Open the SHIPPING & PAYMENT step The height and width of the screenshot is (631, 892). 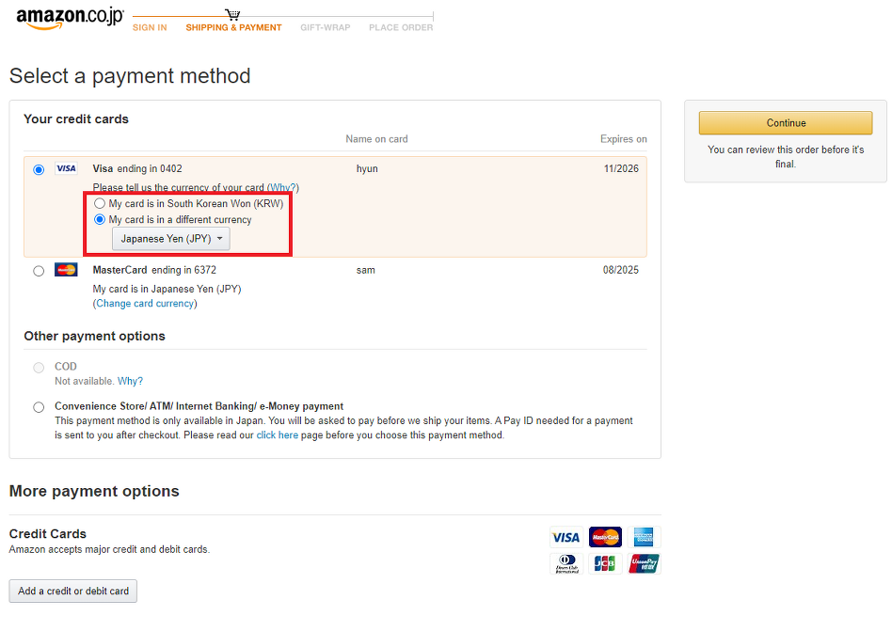click(x=233, y=27)
